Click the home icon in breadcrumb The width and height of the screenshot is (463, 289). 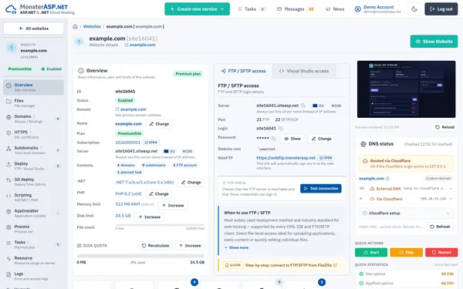tap(76, 26)
